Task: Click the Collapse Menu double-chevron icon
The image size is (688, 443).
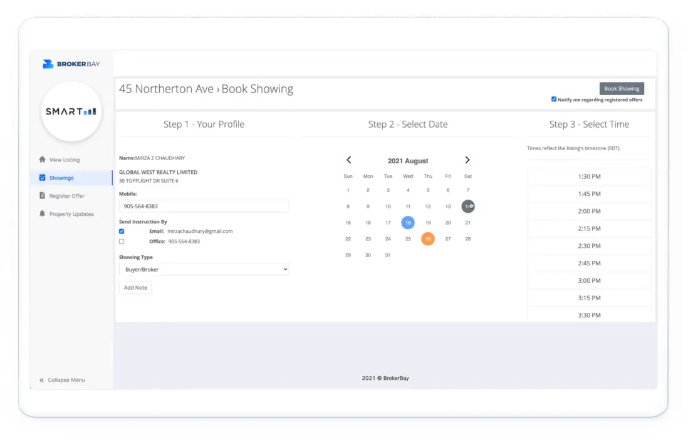Action: 42,380
